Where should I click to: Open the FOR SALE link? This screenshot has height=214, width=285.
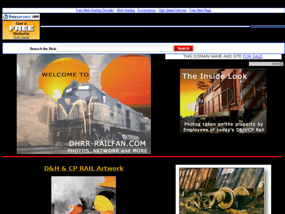(x=252, y=57)
